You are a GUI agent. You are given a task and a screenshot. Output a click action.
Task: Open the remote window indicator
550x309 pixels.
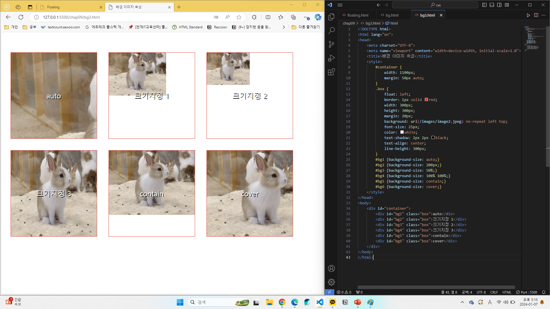329,292
